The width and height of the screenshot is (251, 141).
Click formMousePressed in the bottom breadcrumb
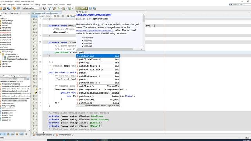(65, 135)
